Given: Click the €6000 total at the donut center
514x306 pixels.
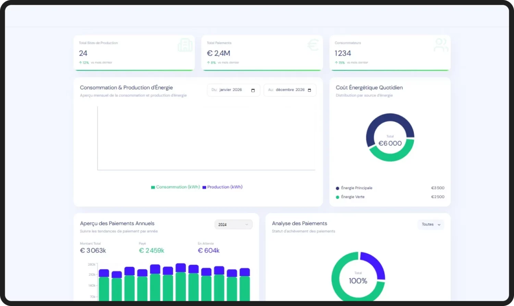Looking at the screenshot, I should (x=390, y=143).
